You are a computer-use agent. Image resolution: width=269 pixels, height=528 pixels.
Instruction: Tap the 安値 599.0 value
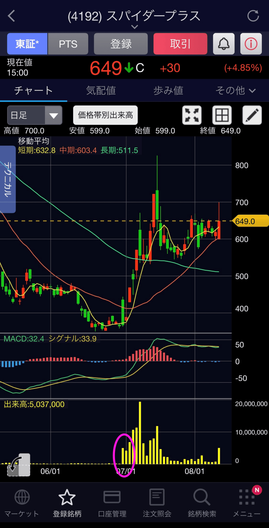(x=89, y=131)
